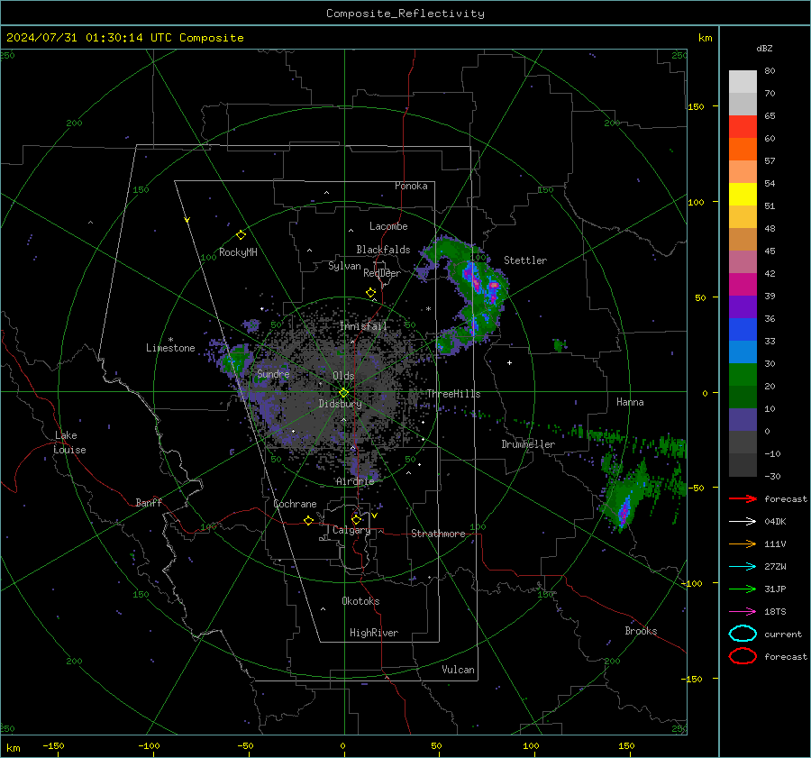Click the Innisfail label

[363, 326]
